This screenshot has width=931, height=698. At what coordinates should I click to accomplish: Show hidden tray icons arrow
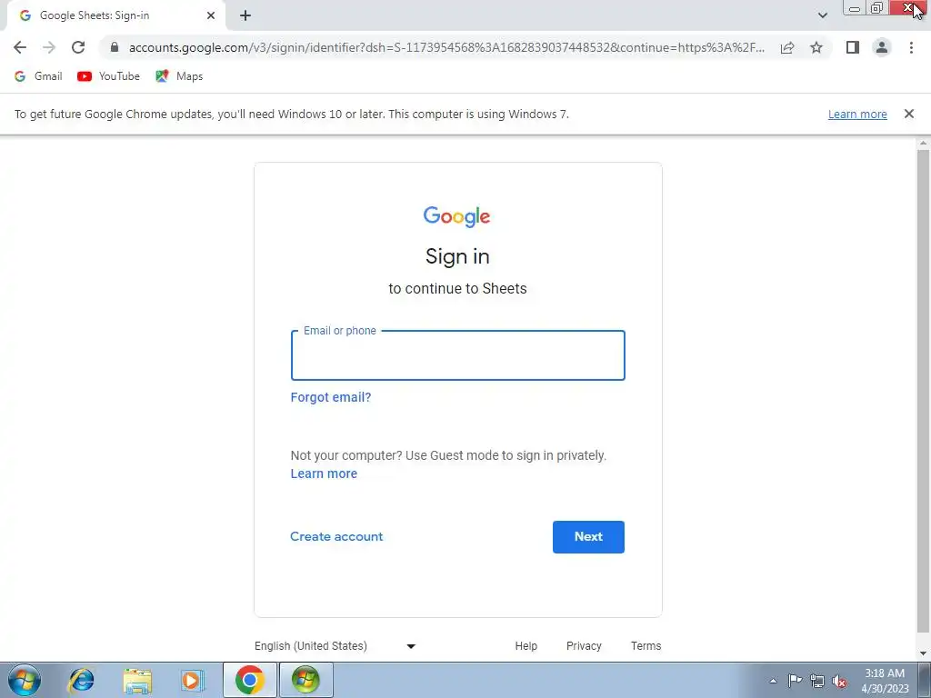coord(773,681)
